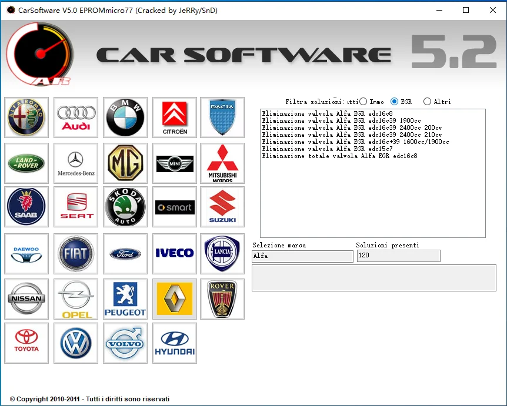Click the Selezione marca field showing Alfa
This screenshot has width=507, height=406.
[x=302, y=256]
